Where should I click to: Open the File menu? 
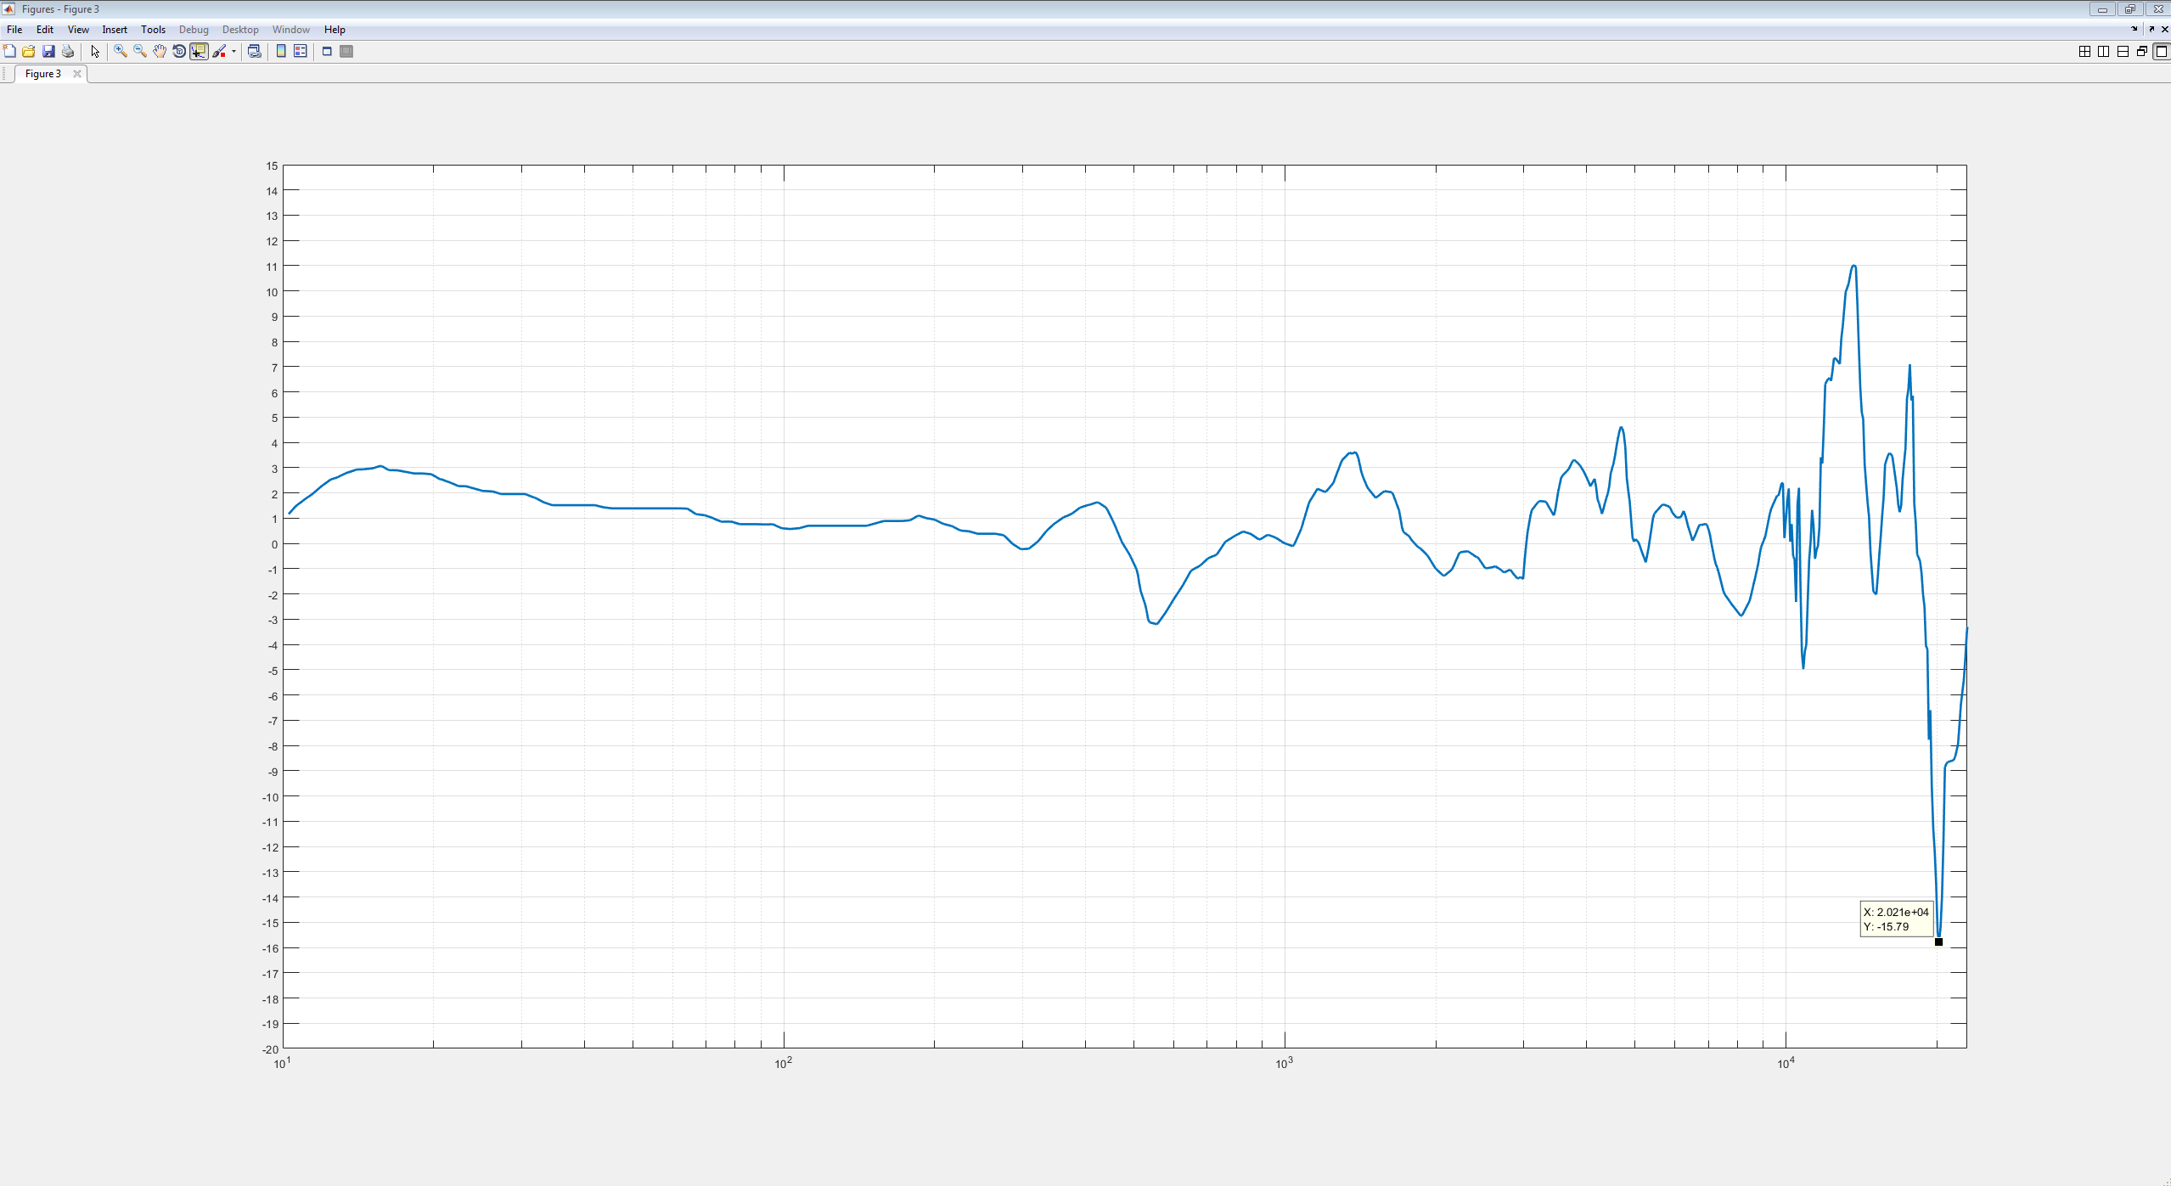click(14, 29)
